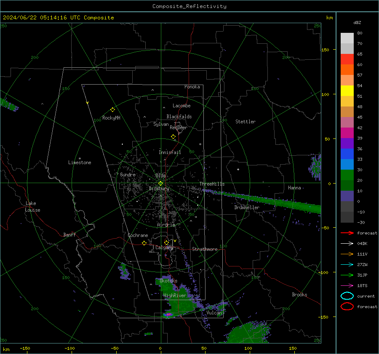The width and height of the screenshot is (379, 354).
Task: Click the RockyMH label on the map
Action: pyautogui.click(x=111, y=118)
